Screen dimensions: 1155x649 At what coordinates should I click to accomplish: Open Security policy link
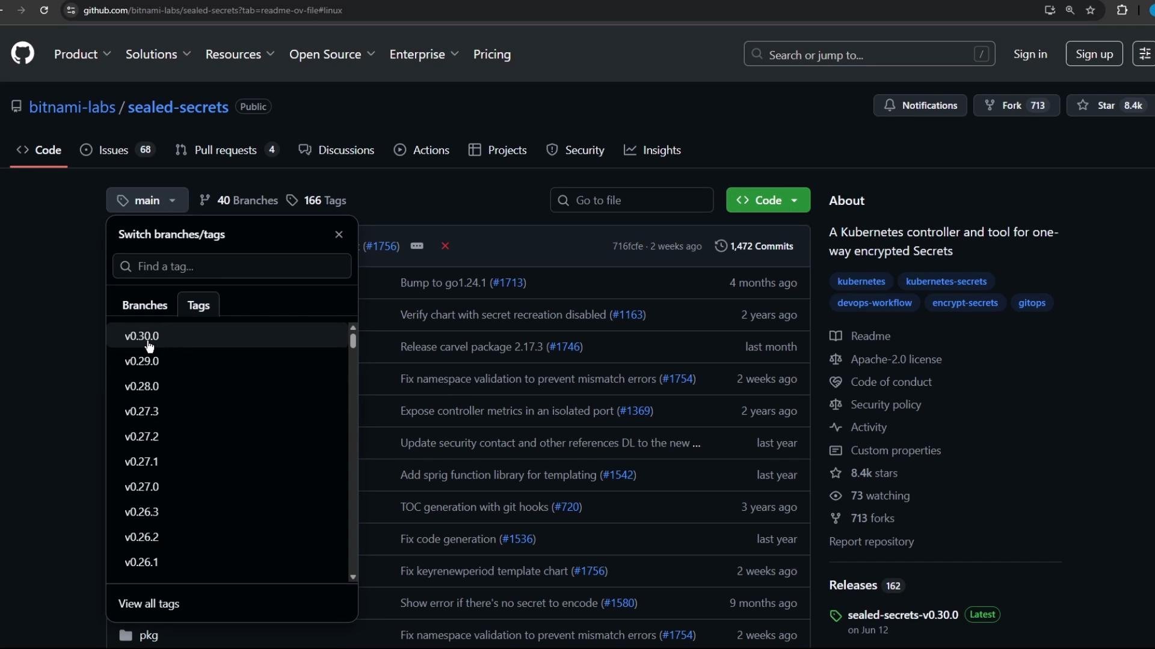pos(876,405)
